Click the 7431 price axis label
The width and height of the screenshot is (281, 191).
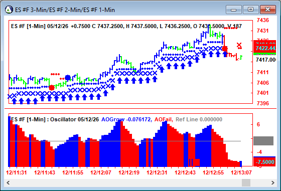pyautogui.click(x=263, y=31)
